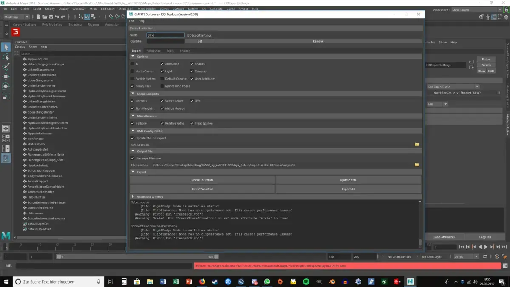Click the GIANTS I3D shelf icon

pyautogui.click(x=16, y=32)
